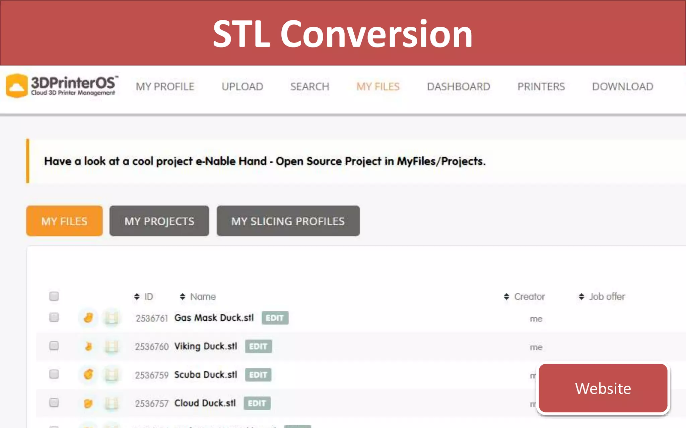Click EDIT next to Scuba Duck.stl
Screen dimensions: 686x428
click(x=258, y=375)
